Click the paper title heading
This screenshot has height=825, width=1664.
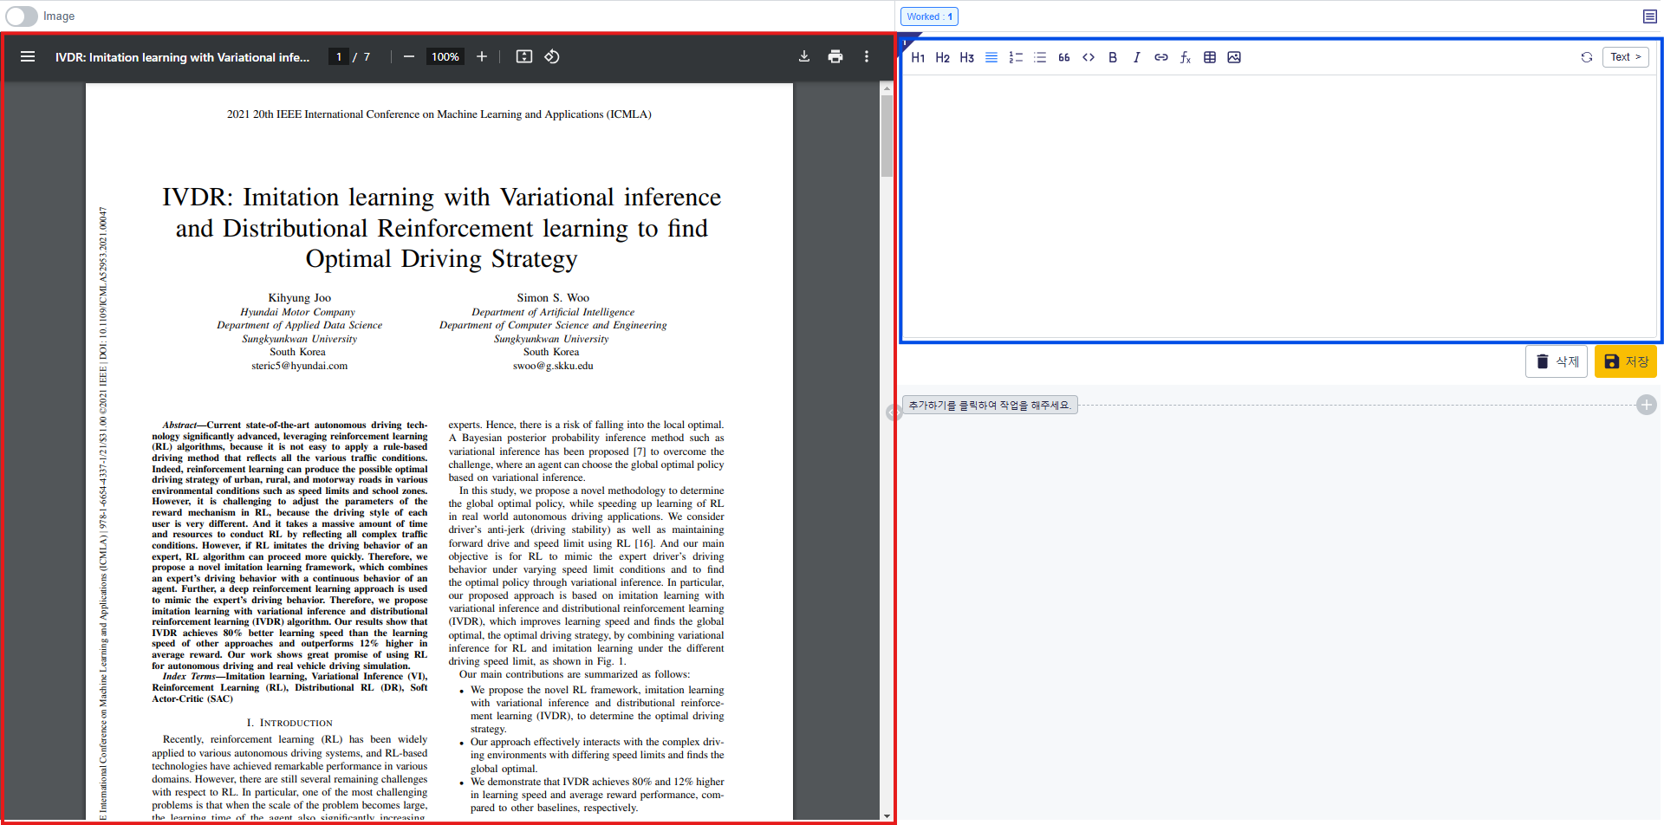(x=442, y=228)
